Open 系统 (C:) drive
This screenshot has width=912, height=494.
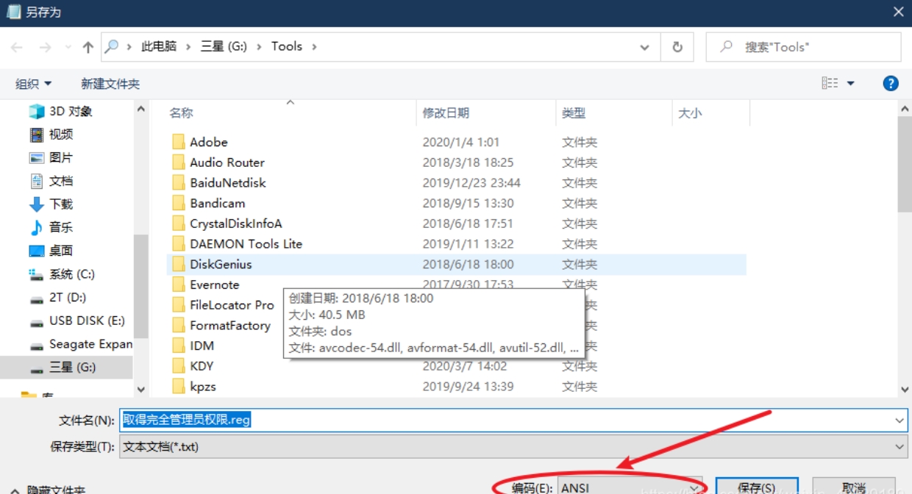(x=71, y=274)
